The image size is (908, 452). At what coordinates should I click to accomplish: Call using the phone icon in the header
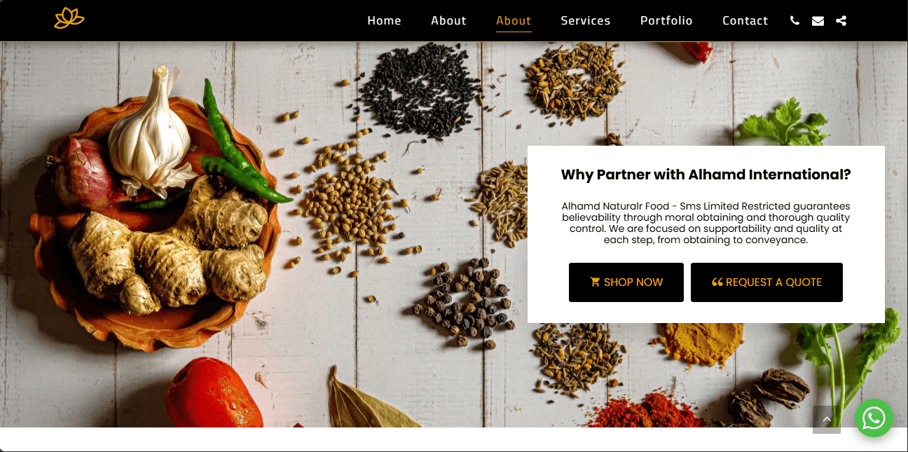pyautogui.click(x=794, y=21)
